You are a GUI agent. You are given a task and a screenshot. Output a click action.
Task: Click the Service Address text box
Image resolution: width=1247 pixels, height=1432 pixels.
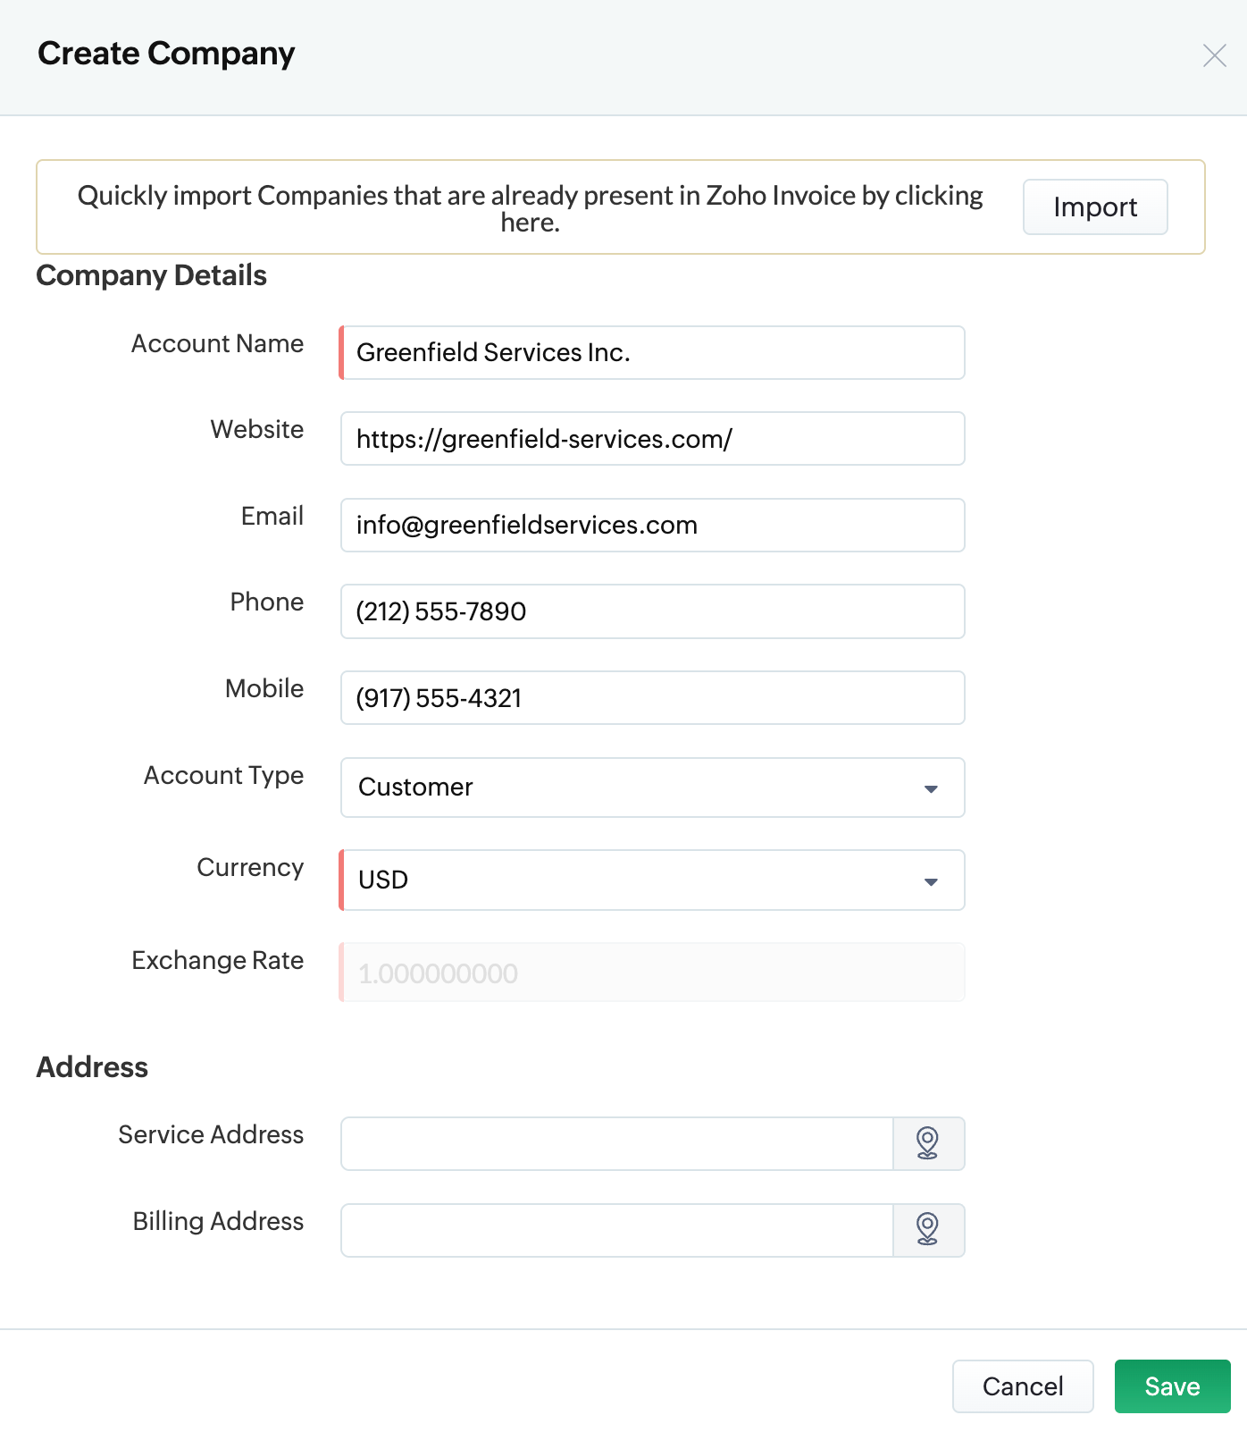(x=616, y=1143)
